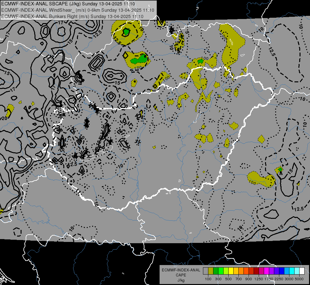Click the 500 value on legend scale

[x=228, y=279]
